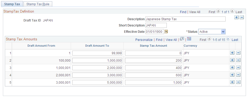Show previous rows in Stamp Tax Amounts
Screen dimensions: 247x97
209,39
